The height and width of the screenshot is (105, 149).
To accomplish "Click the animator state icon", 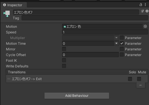I will (7, 14).
